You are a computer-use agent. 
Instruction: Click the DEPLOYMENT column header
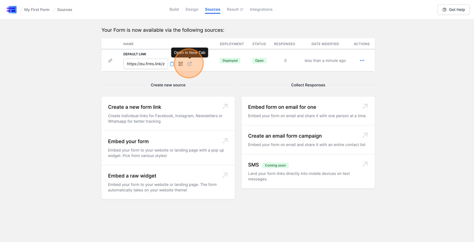(232, 44)
